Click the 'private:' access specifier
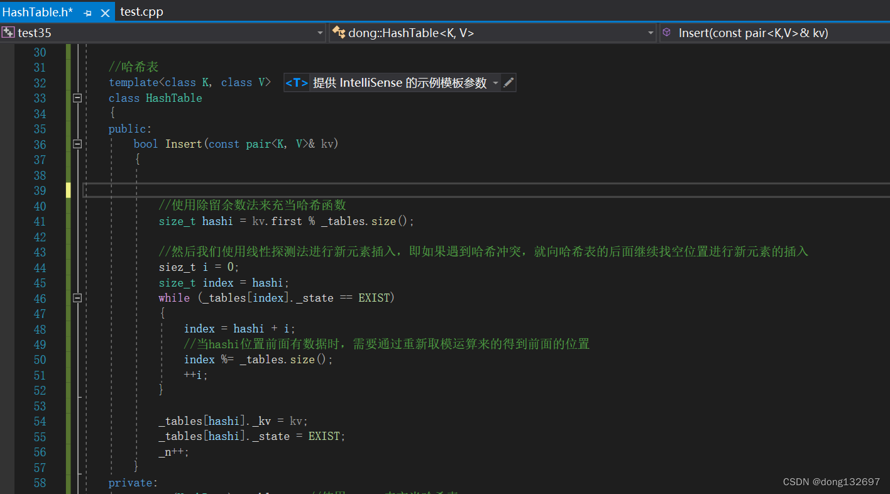Viewport: 890px width, 494px height. (133, 483)
